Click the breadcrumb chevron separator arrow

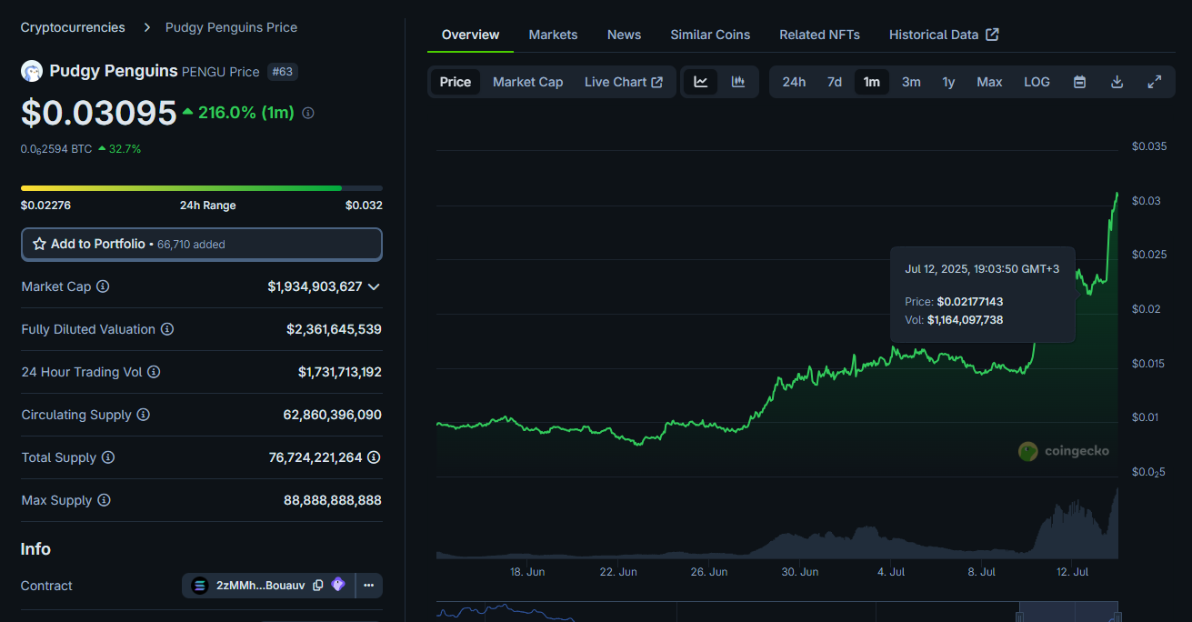146,27
